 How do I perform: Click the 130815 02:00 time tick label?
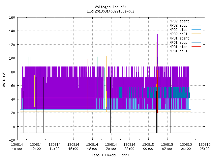167,147
